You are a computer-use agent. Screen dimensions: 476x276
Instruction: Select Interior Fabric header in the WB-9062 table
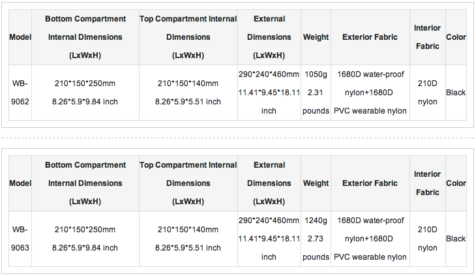pos(427,37)
